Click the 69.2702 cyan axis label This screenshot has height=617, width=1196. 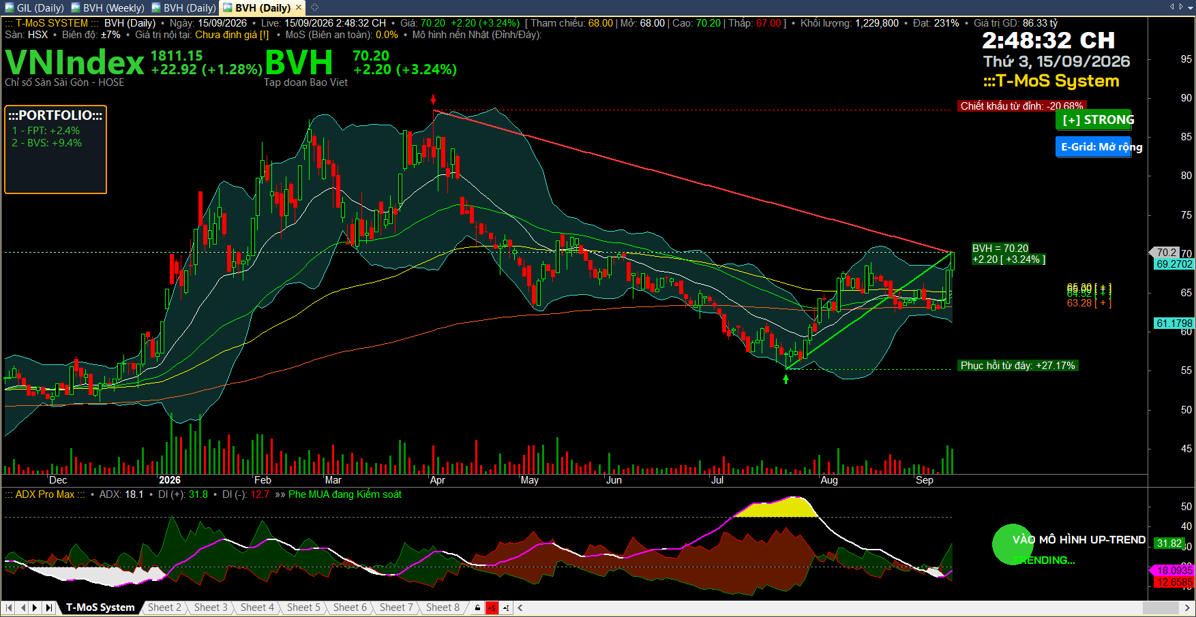tap(1174, 264)
